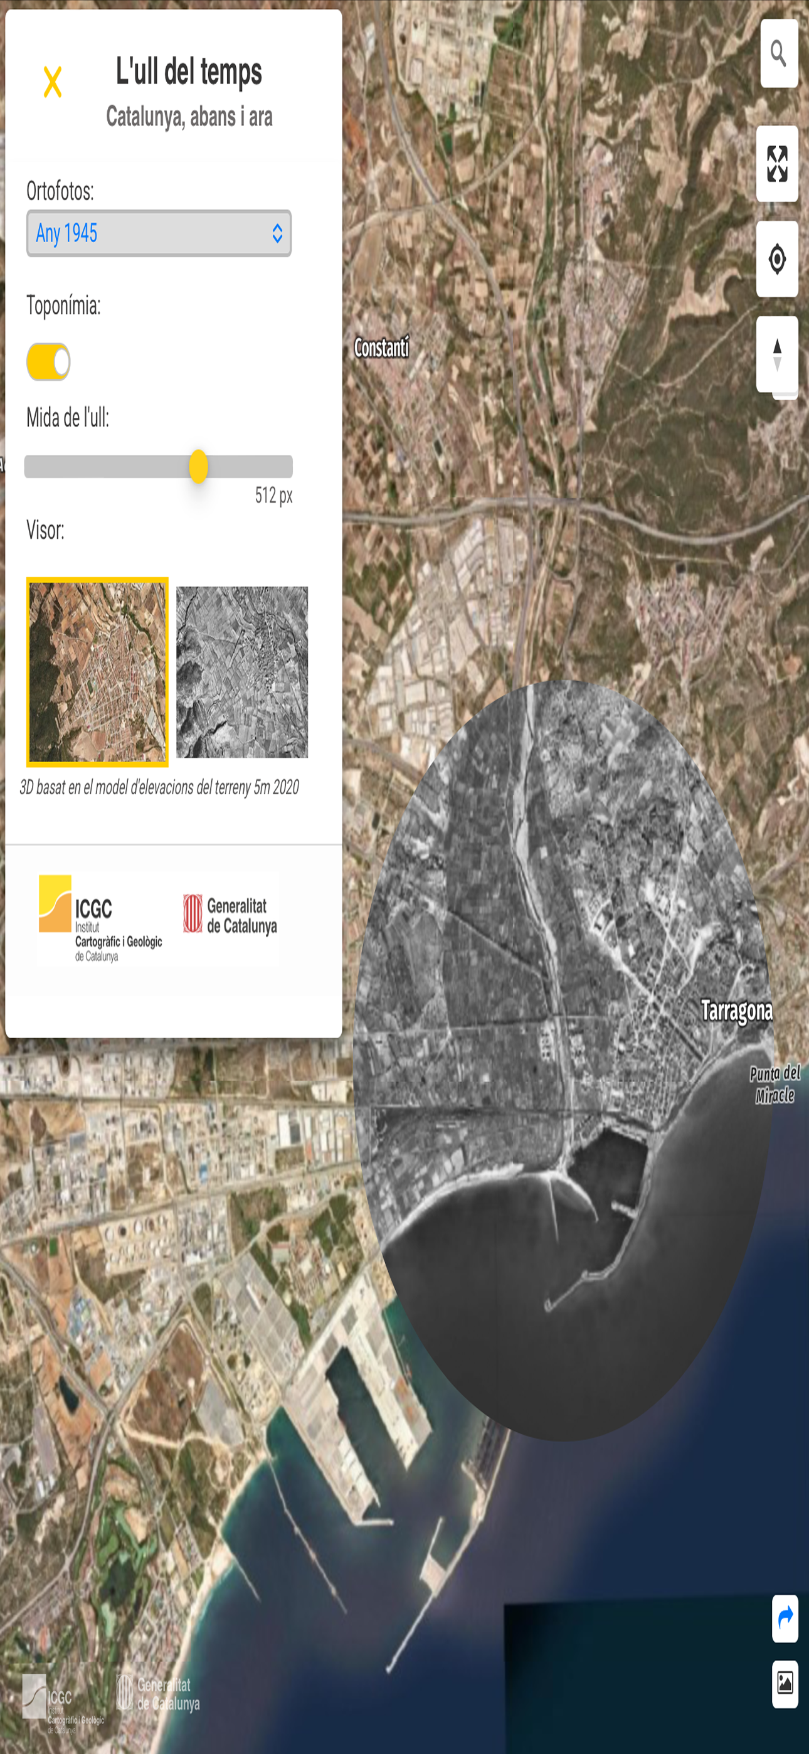Click the Constantí map label
Image resolution: width=809 pixels, height=1754 pixels.
pos(381,348)
